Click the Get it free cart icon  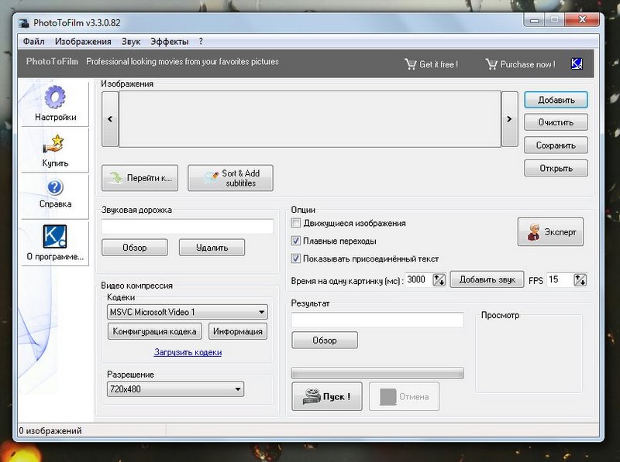411,64
